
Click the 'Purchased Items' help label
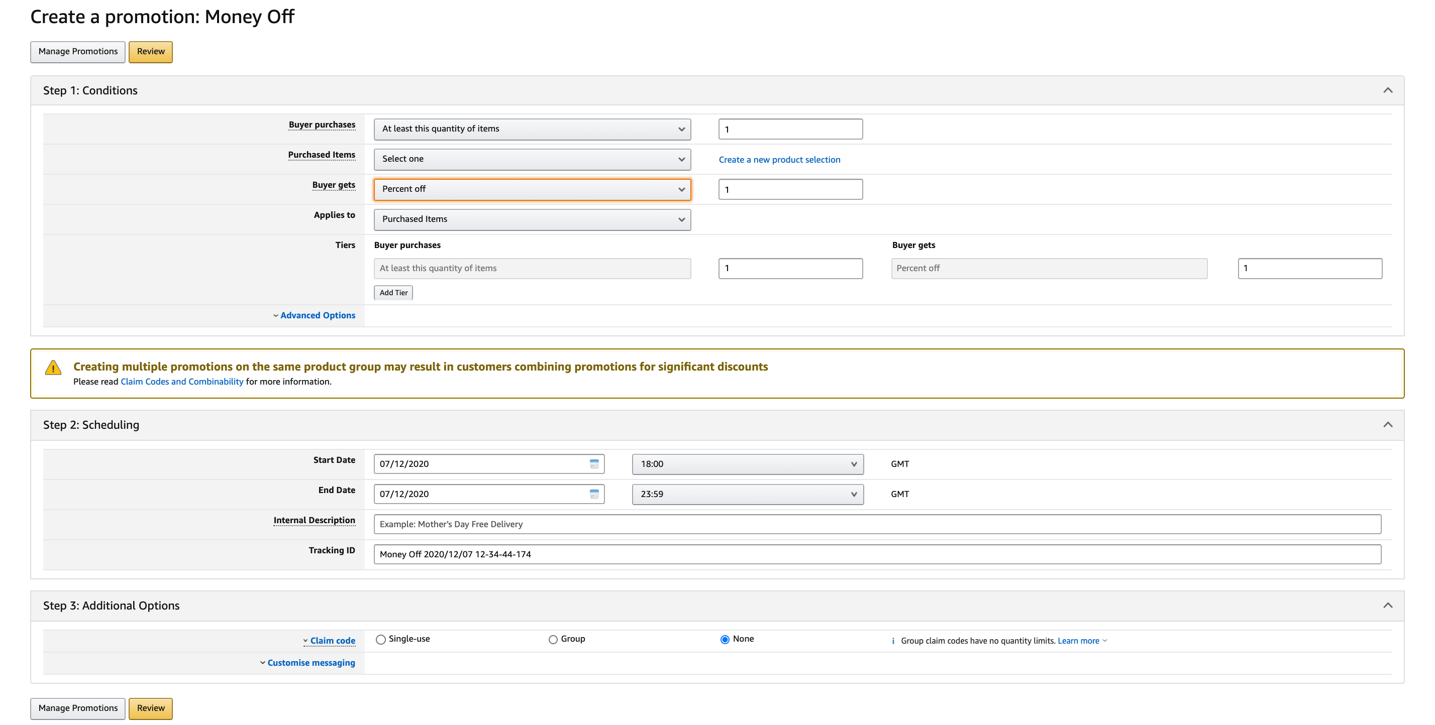click(322, 155)
